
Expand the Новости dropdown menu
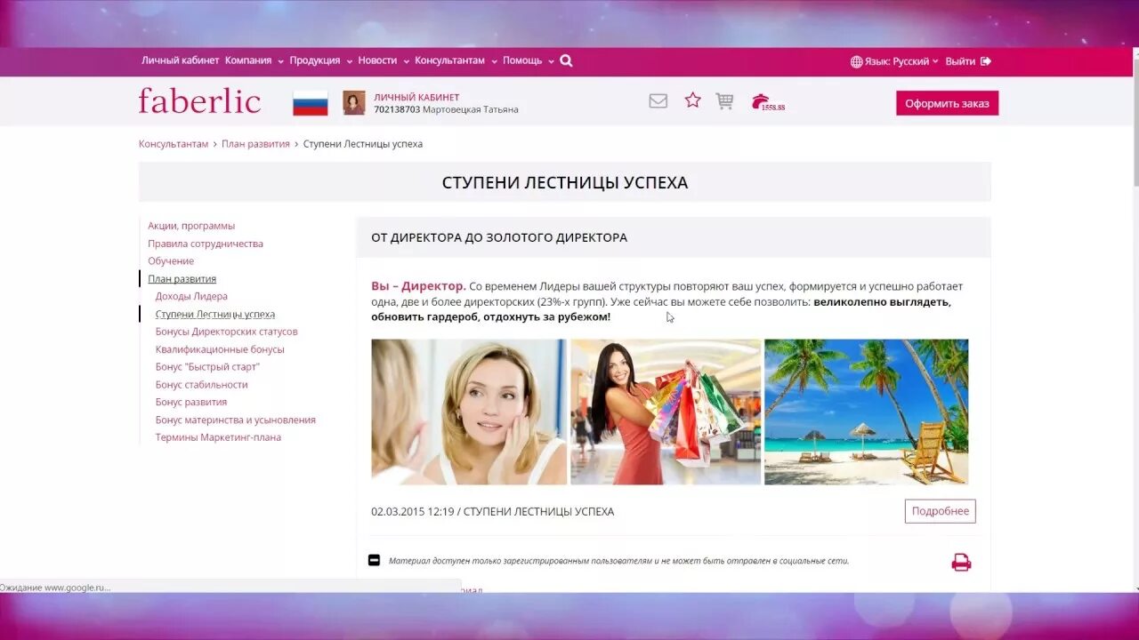coord(384,60)
